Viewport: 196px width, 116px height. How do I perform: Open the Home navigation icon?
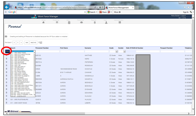43,22
